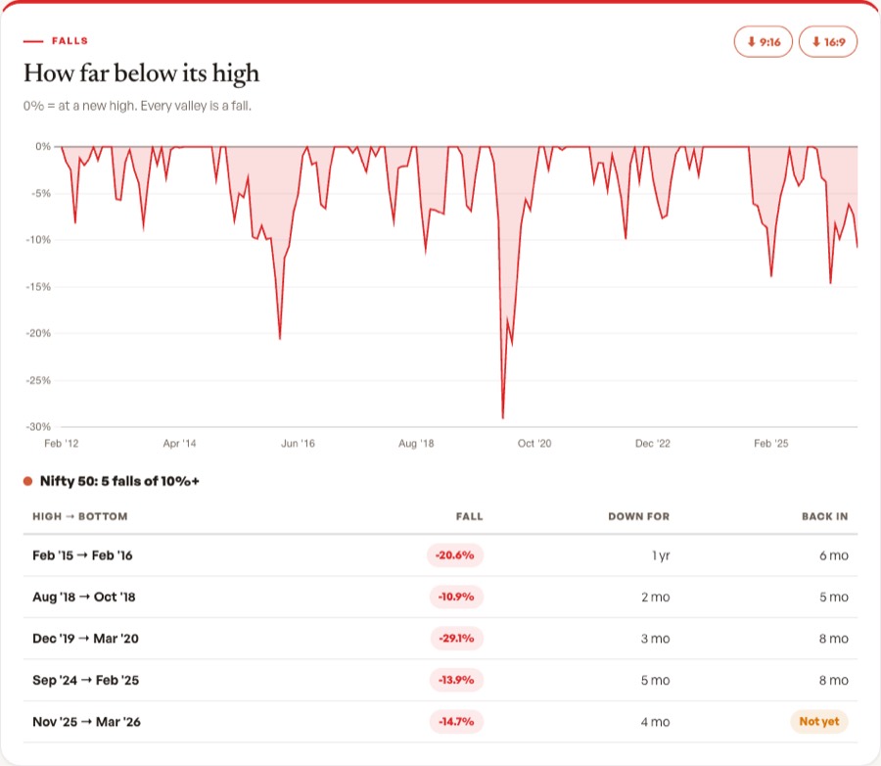The width and height of the screenshot is (881, 766).
Task: Click the DOWN FOR column header
Action: tap(639, 516)
